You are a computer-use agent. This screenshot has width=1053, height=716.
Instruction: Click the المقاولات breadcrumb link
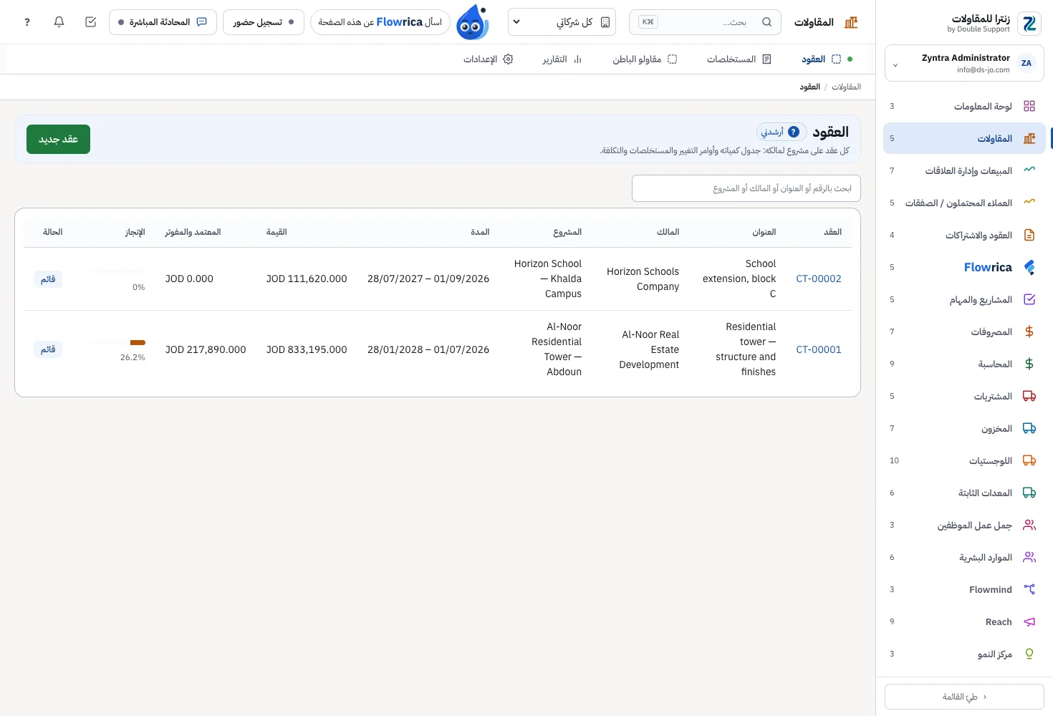click(x=846, y=87)
